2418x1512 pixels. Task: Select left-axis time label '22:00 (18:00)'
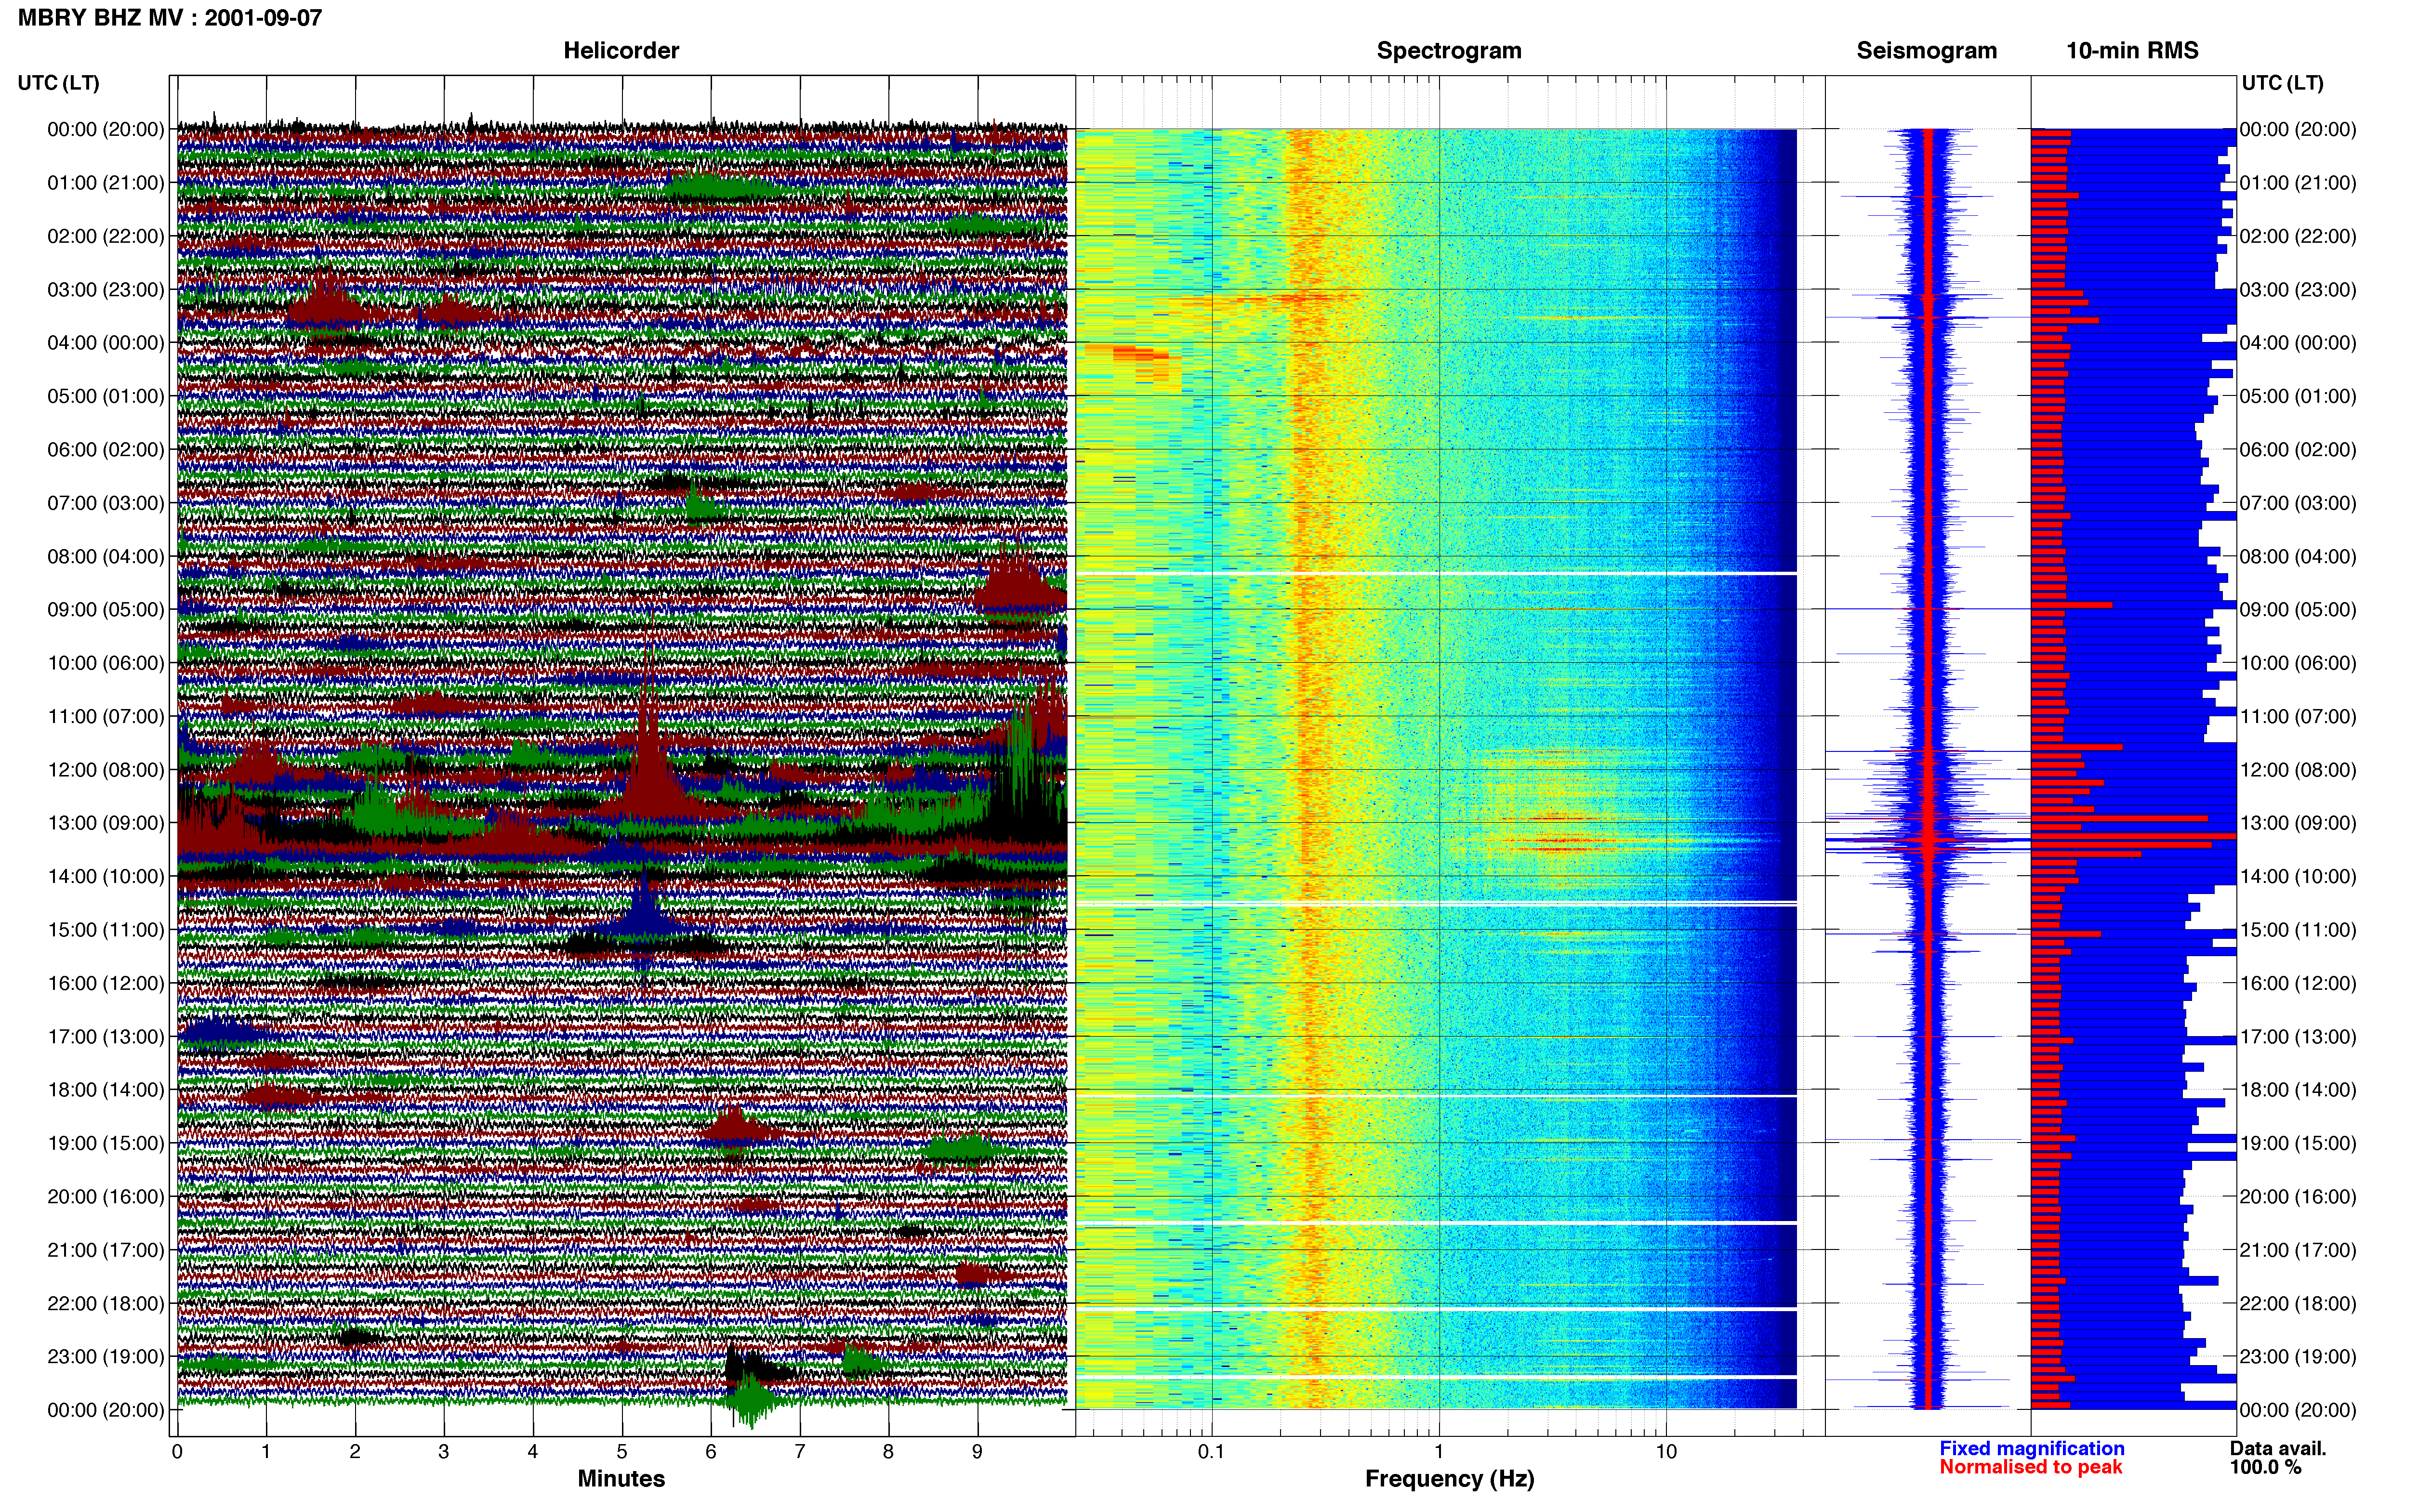(106, 1303)
